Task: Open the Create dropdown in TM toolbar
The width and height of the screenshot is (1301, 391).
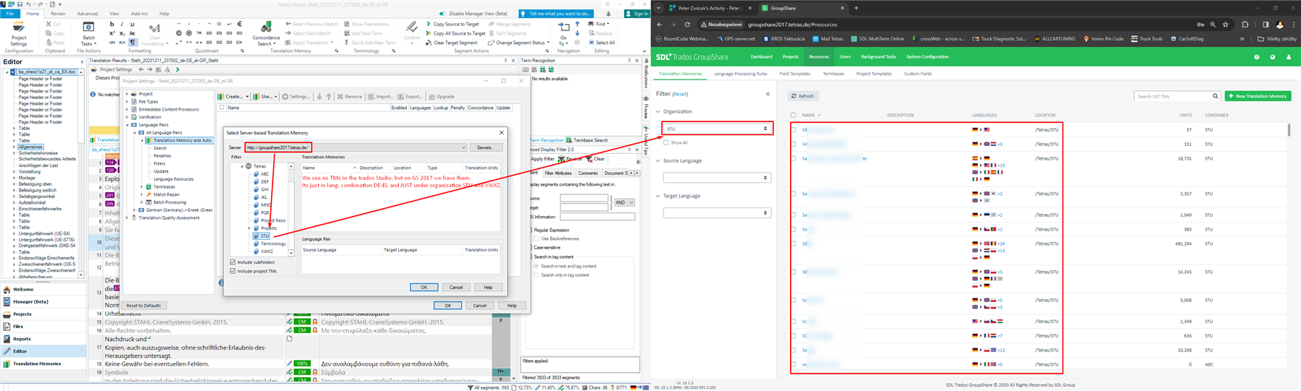Action: 233,96
